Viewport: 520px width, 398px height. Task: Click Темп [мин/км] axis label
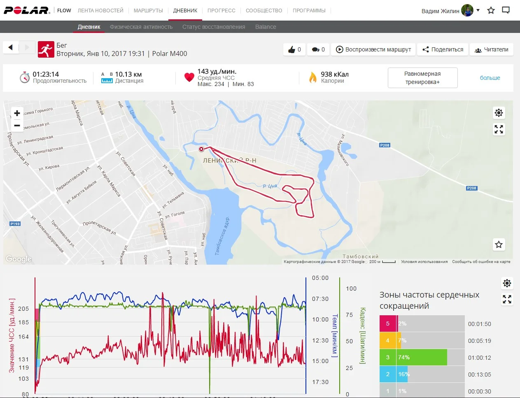(x=335, y=336)
